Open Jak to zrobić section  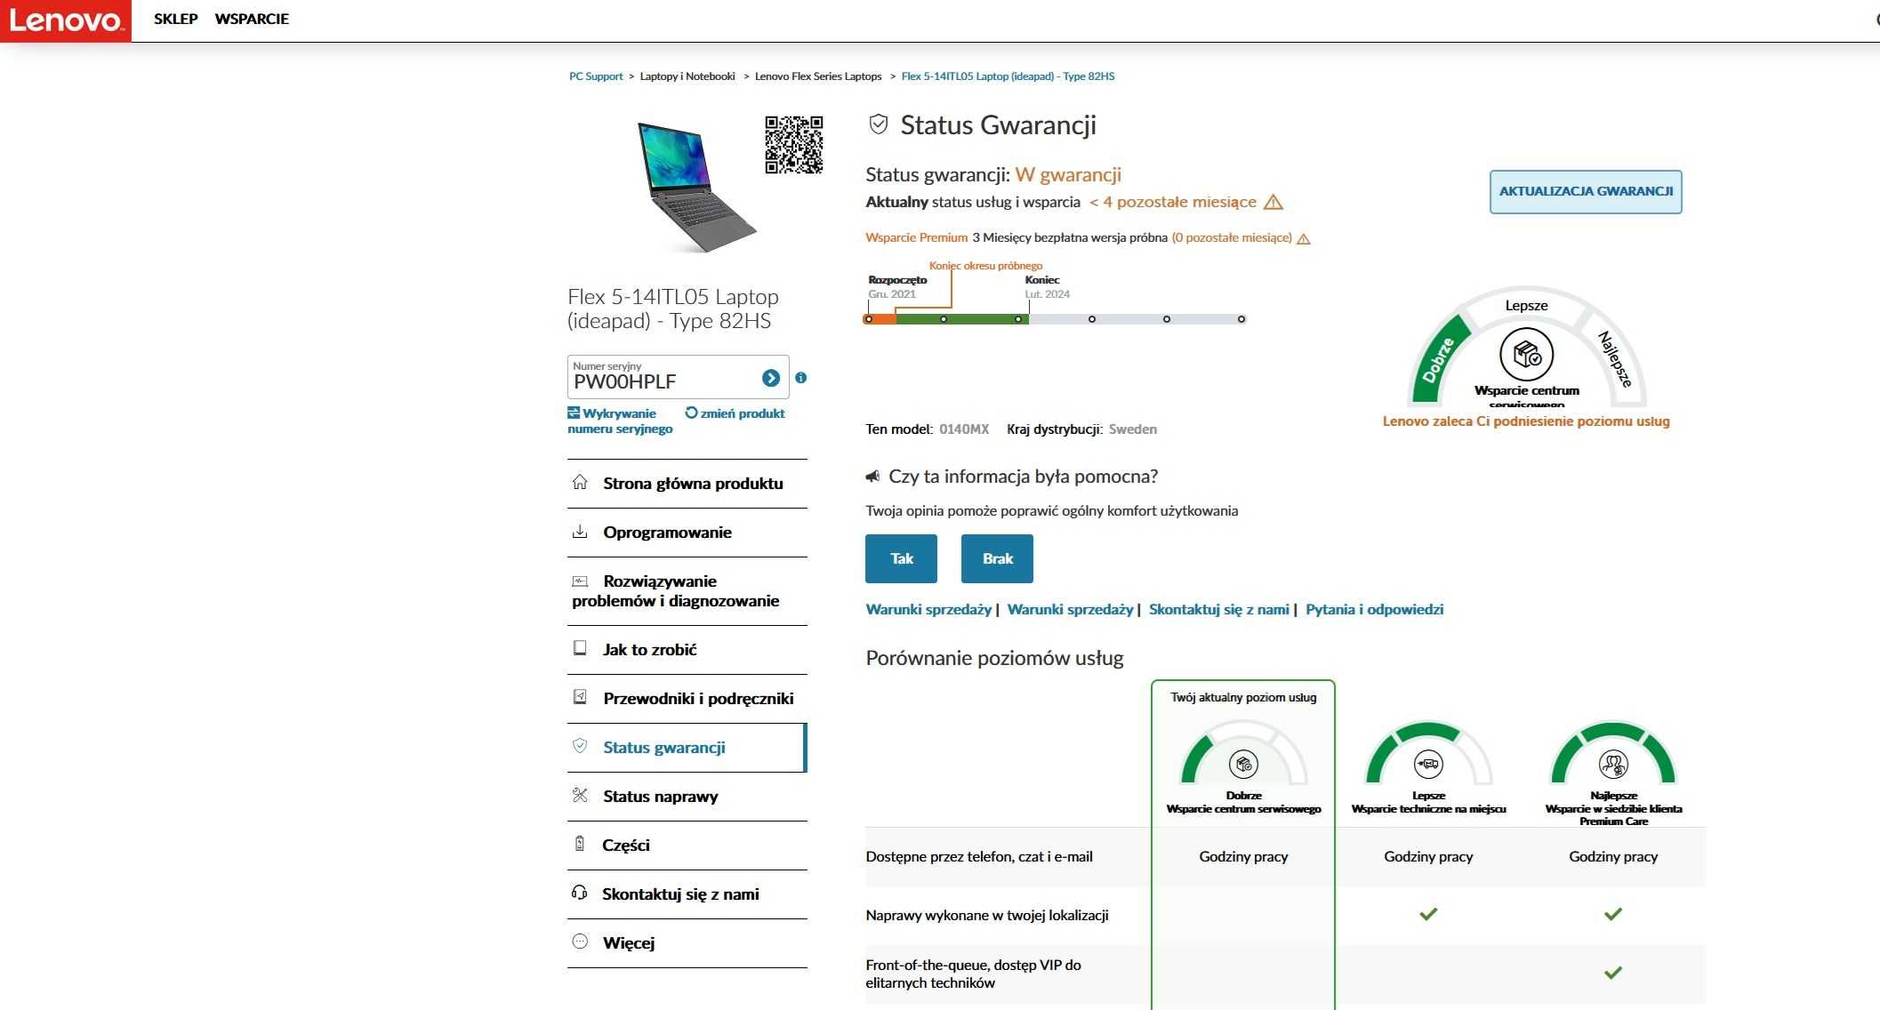pos(649,650)
